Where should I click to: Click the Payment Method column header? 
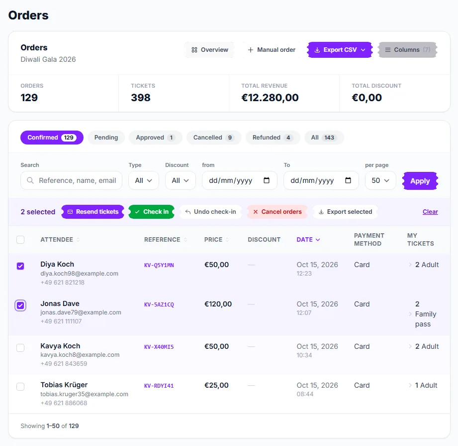369,240
